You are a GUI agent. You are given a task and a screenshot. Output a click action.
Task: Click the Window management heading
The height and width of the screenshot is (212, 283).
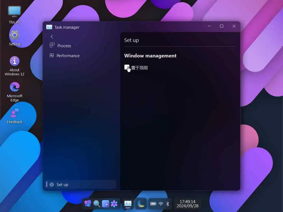tap(150, 56)
